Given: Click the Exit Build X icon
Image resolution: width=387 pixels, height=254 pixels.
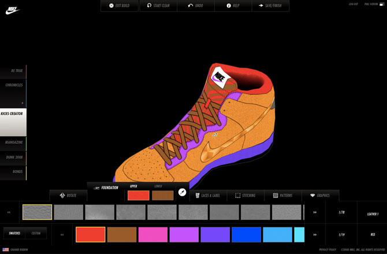Looking at the screenshot, I should coord(111,5).
